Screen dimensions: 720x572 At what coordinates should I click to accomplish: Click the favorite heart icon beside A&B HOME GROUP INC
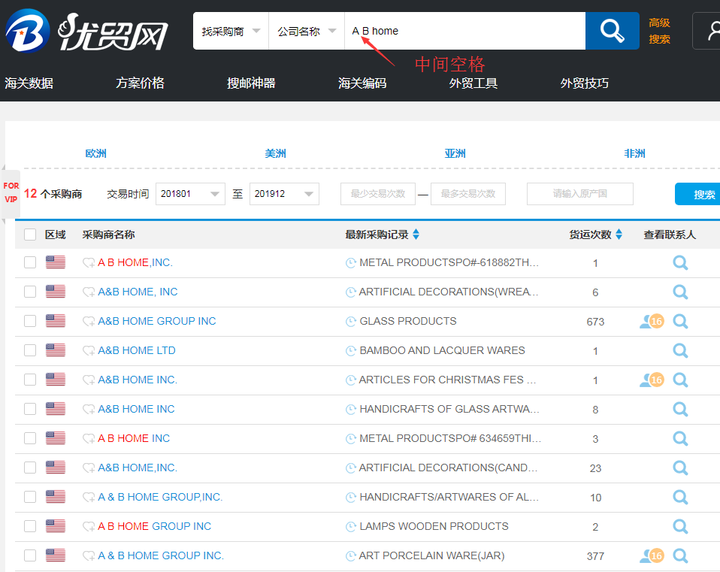coord(88,322)
